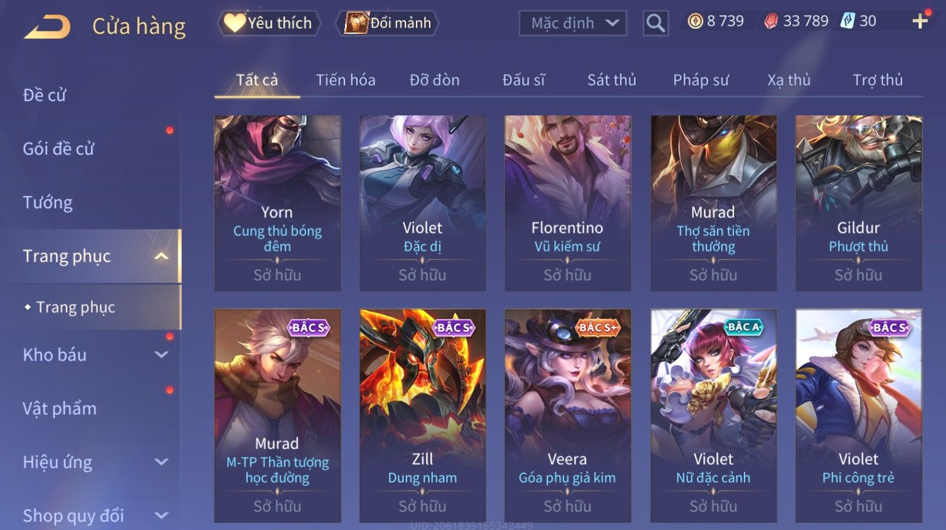Viewport: 946px width, 530px height.
Task: Open Yêu thích heart favorites
Action: click(269, 23)
